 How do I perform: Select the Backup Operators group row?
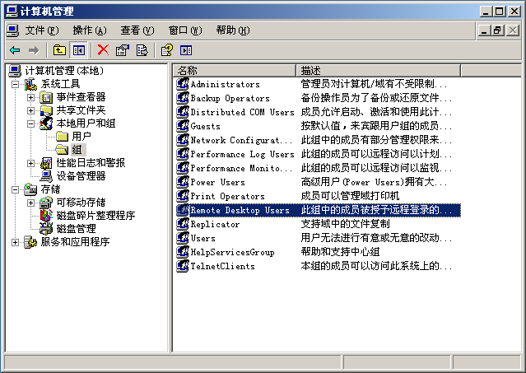pyautogui.click(x=230, y=98)
